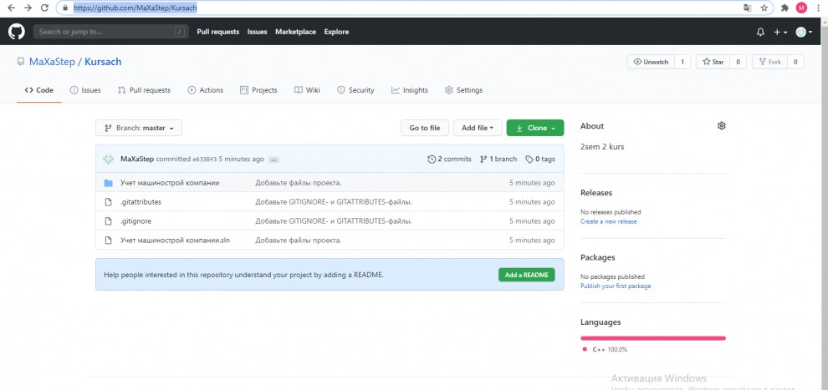828x390 pixels.
Task: Open the Kursach repository name link
Action: (x=103, y=62)
